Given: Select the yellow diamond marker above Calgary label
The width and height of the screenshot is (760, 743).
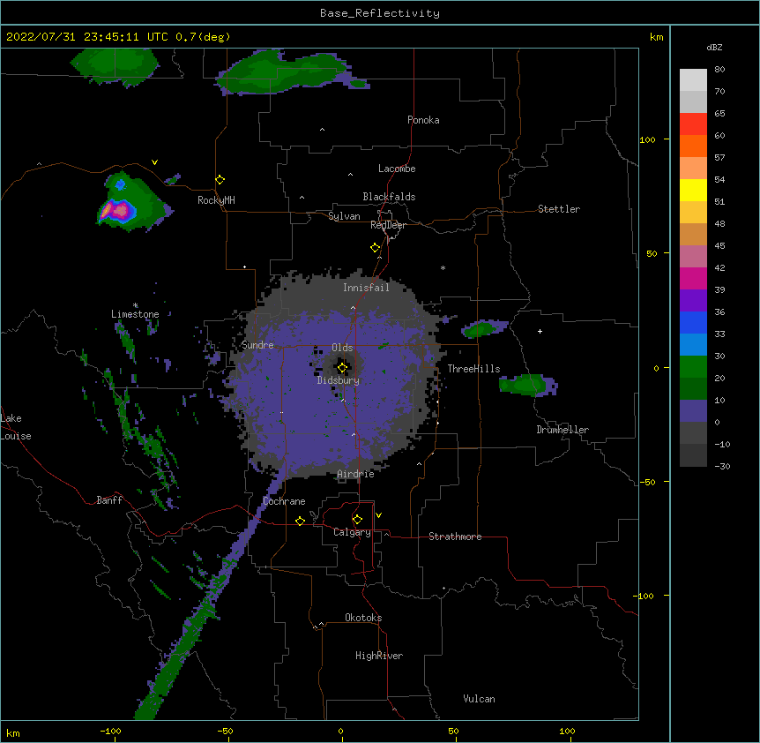Looking at the screenshot, I should [357, 520].
